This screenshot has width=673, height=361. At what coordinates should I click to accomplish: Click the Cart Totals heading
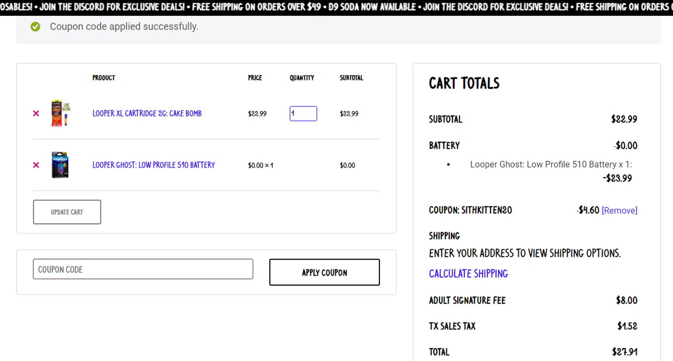click(464, 83)
